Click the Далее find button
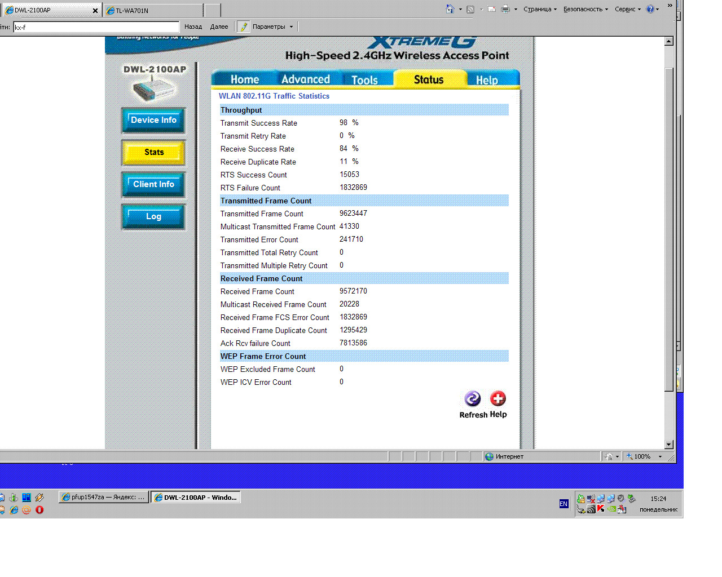Viewport: 722px width, 577px height. 219,26
